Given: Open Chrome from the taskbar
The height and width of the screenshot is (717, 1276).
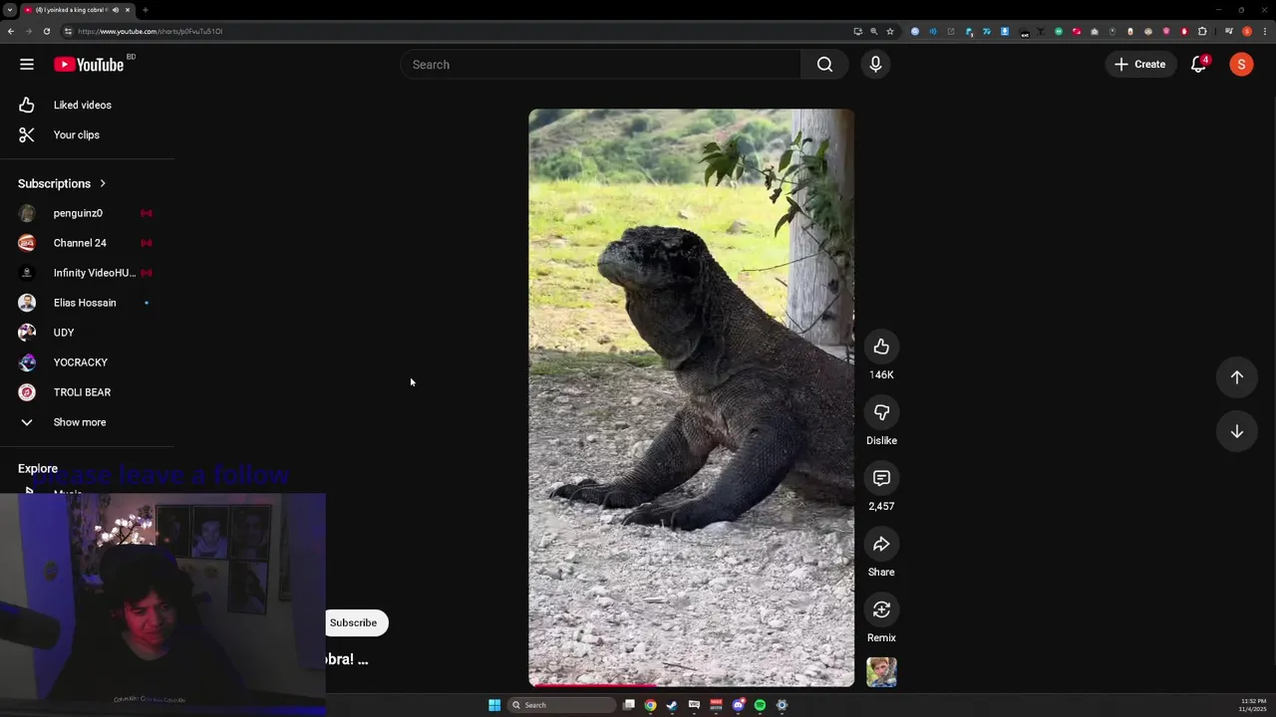Looking at the screenshot, I should [x=650, y=705].
